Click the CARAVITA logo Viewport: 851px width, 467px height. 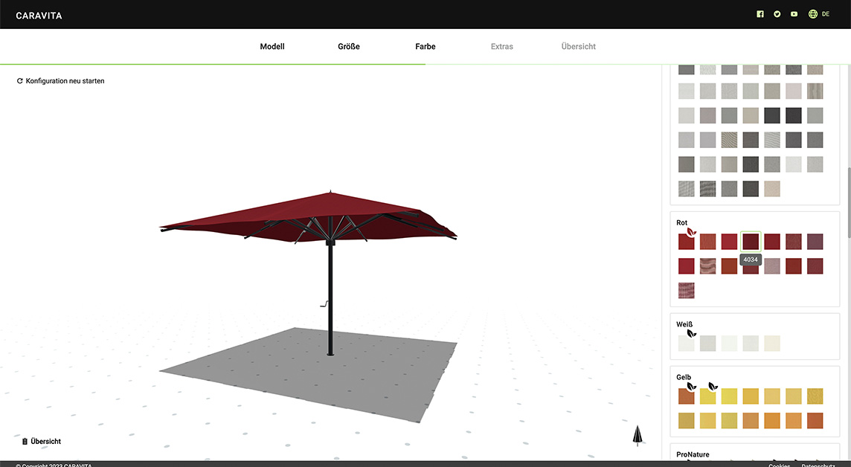39,16
